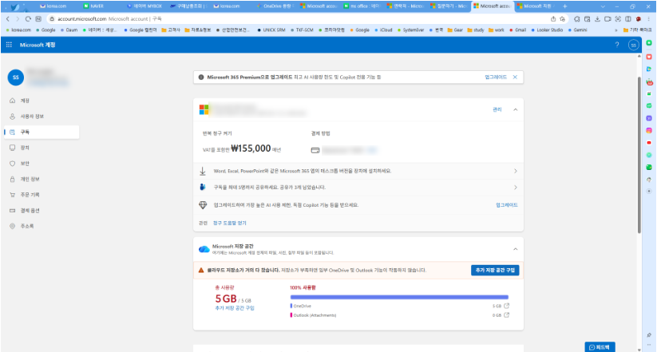Collapse the Microsoft 저장 공간 card
Image resolution: width=657 pixels, height=352 pixels.
click(x=516, y=249)
